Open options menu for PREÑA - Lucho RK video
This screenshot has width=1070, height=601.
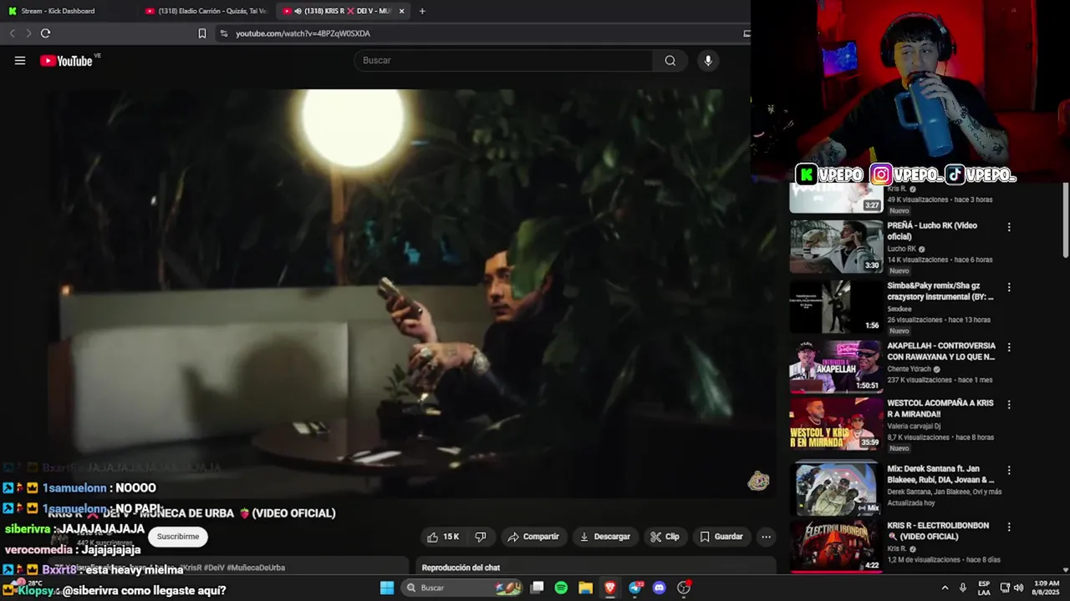[x=1009, y=227]
